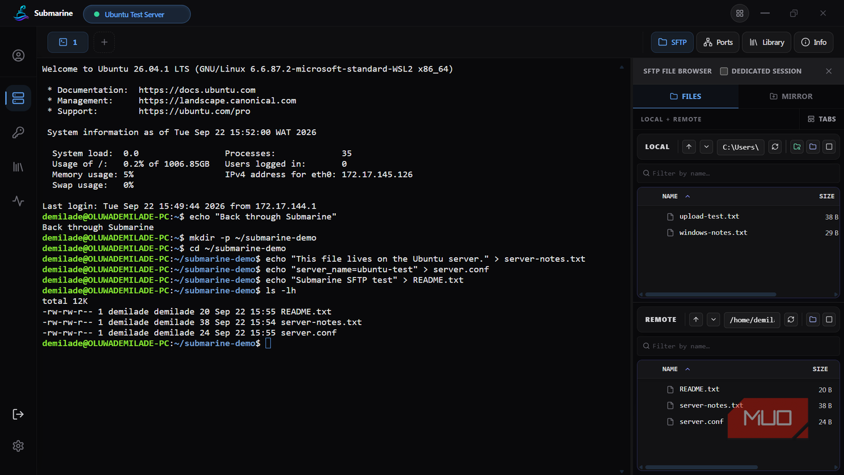This screenshot has width=844, height=475.
Task: Open the Ports panel
Action: pyautogui.click(x=718, y=42)
